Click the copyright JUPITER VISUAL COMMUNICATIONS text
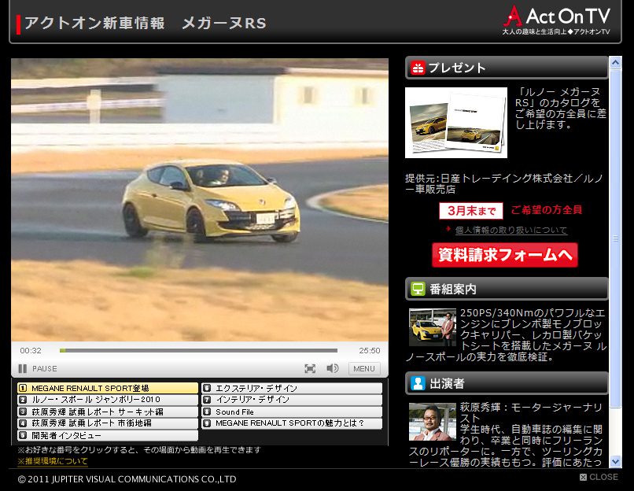634x491 pixels. pyautogui.click(x=127, y=479)
